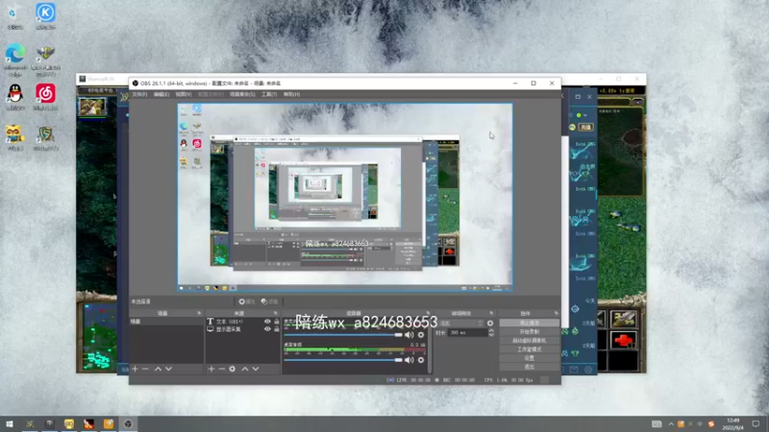Click the 退出 exit button in controls
The height and width of the screenshot is (432, 769).
click(x=530, y=367)
